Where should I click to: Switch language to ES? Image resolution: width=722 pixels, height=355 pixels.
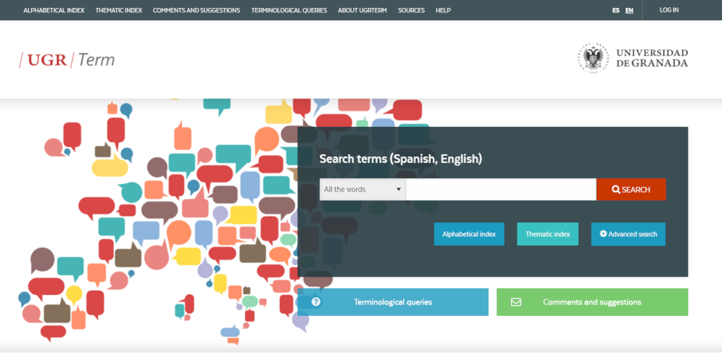pyautogui.click(x=615, y=10)
